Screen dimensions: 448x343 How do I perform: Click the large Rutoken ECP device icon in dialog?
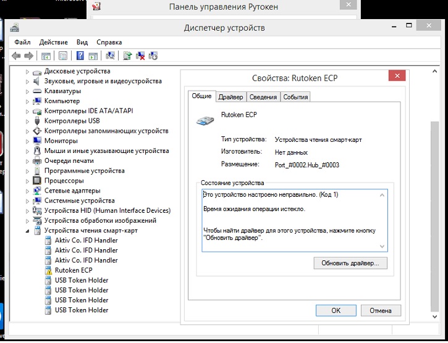point(205,120)
